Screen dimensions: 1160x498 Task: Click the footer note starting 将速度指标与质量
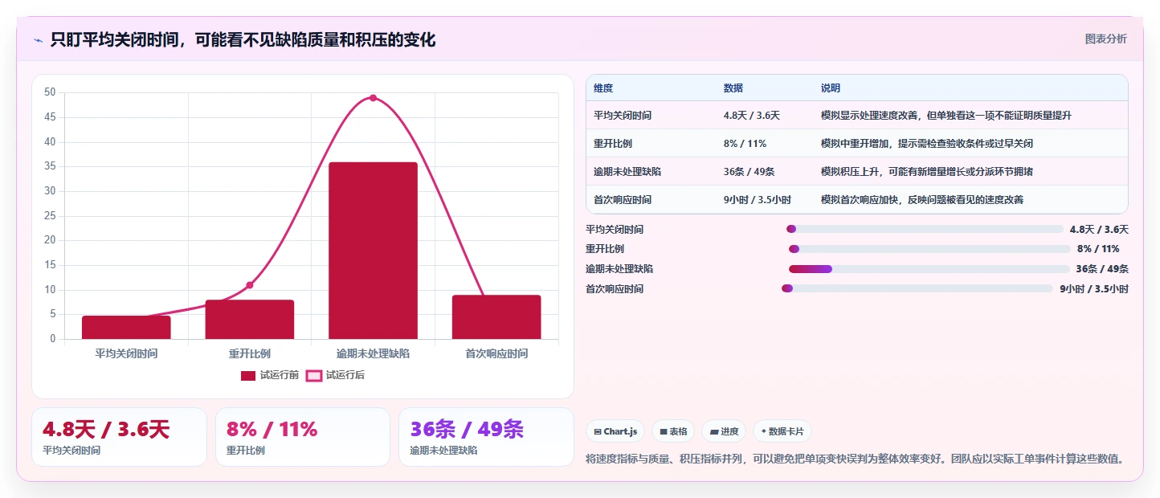point(855,459)
